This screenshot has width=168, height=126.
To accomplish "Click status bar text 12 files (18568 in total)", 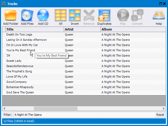I will tap(19, 121).
